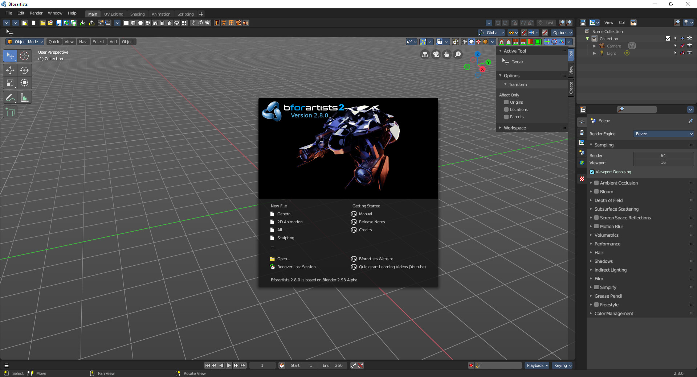This screenshot has height=377, width=697.
Task: Open the Object Mode dropdown
Action: pyautogui.click(x=25, y=42)
